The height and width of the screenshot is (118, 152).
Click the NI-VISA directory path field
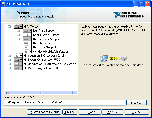(65, 103)
